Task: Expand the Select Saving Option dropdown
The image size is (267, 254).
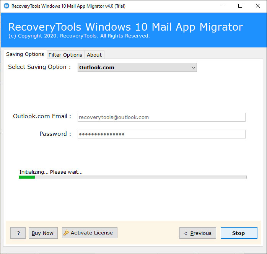Action: click(137, 67)
